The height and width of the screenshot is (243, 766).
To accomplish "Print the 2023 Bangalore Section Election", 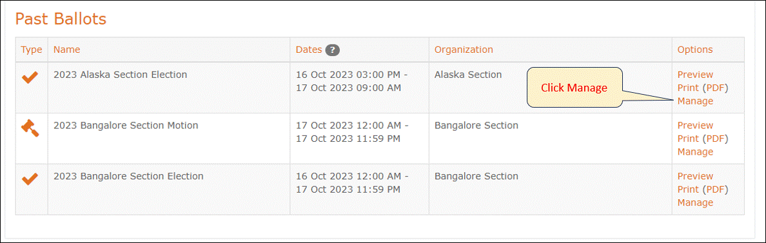I will (x=688, y=190).
